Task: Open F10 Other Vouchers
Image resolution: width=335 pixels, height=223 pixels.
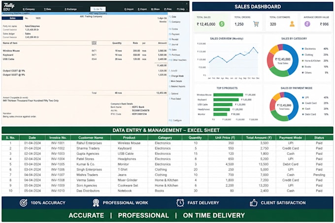Action: coord(178,60)
